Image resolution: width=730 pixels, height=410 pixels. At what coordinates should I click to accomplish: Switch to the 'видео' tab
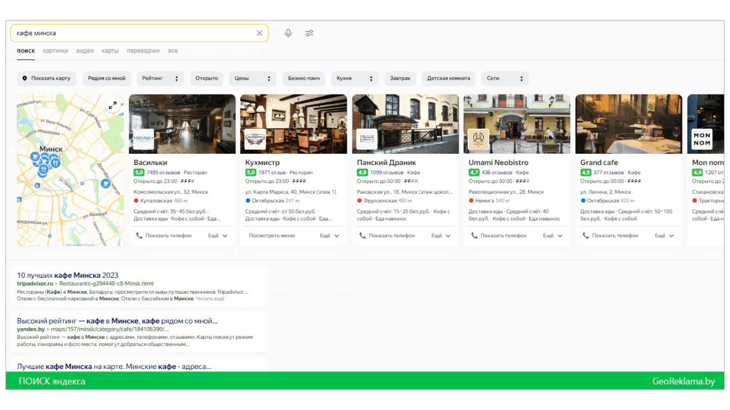(85, 51)
